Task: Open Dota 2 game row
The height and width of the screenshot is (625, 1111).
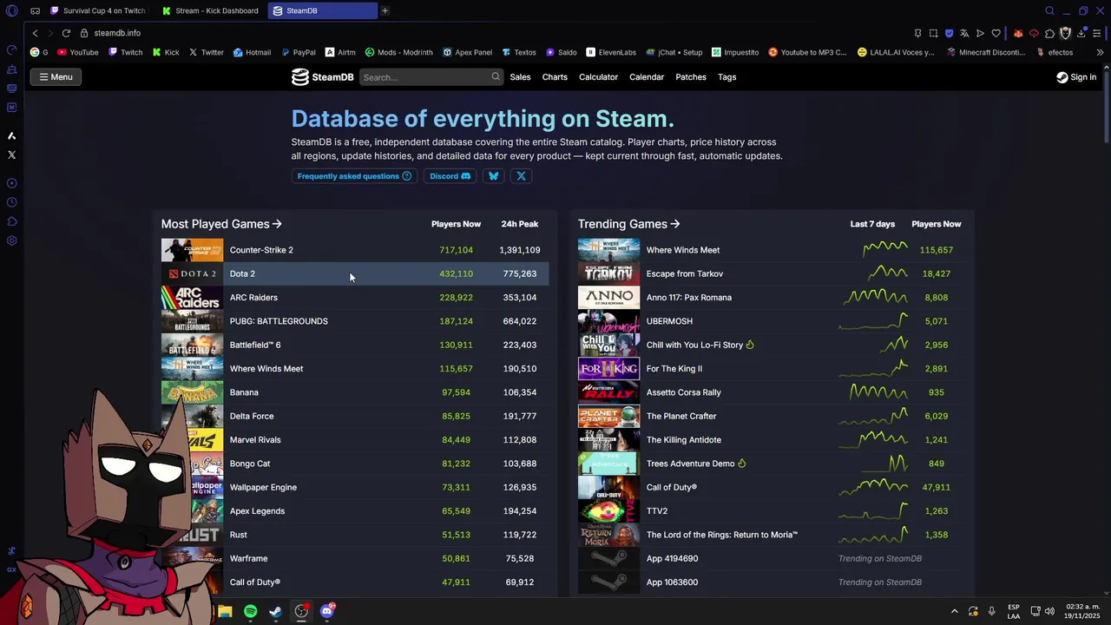Action: 355,273
